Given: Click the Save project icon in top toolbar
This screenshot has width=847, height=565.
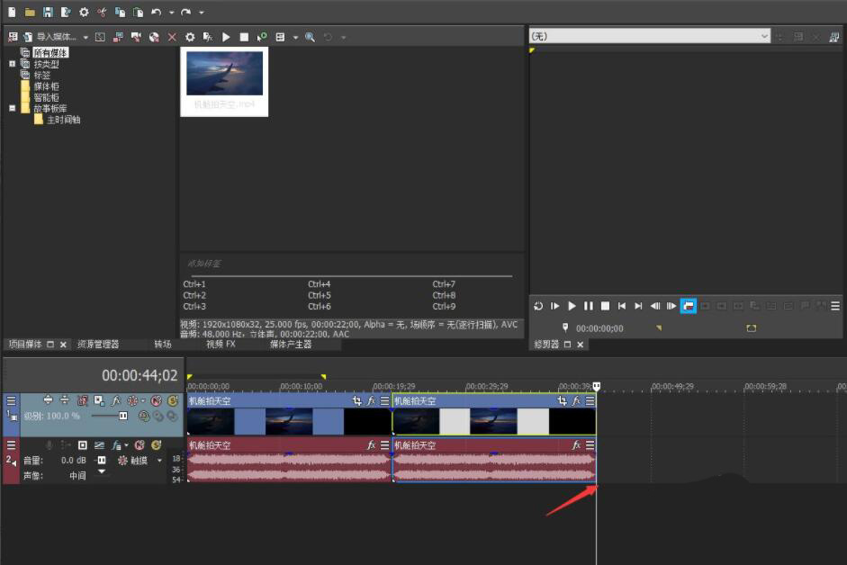Looking at the screenshot, I should point(48,12).
